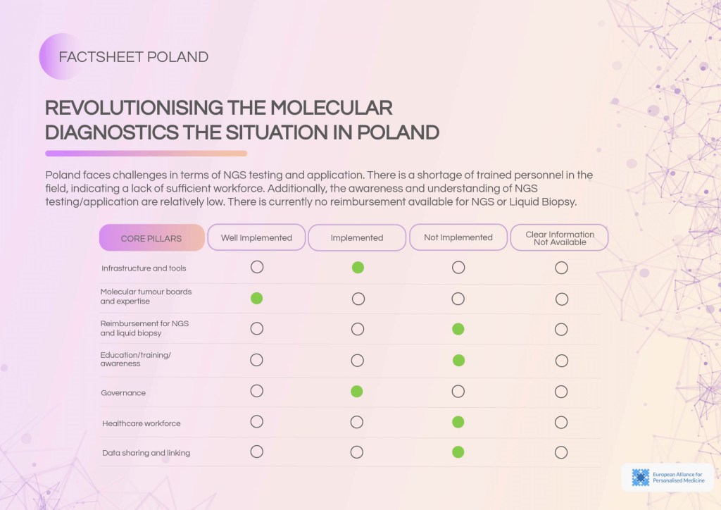Select the filled Implemented circle for Infrastructure and tools
This screenshot has width=721, height=510.
(x=358, y=268)
